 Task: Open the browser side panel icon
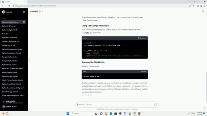click(198, 6)
